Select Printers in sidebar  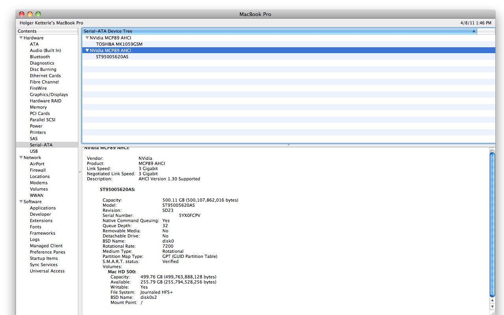(38, 132)
